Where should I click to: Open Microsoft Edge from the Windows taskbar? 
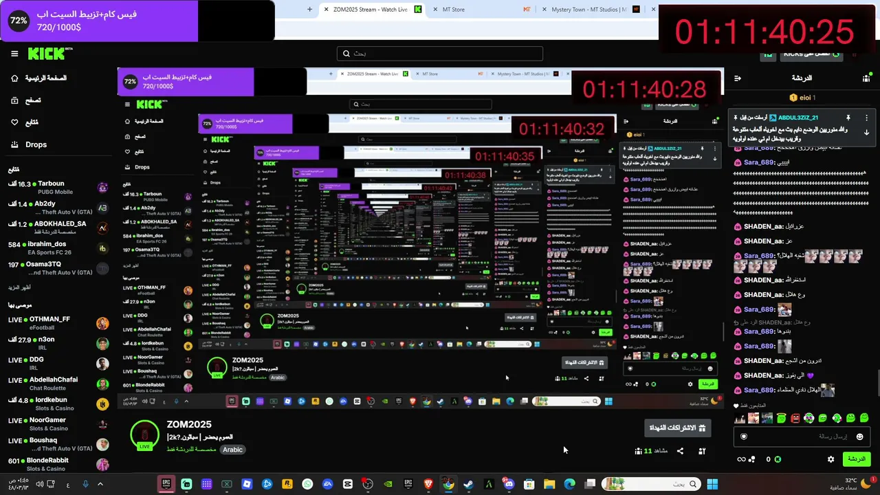[x=569, y=484]
